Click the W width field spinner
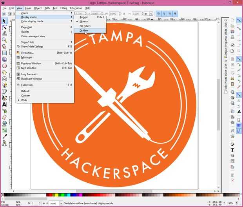The image size is (243, 207). [120, 14]
